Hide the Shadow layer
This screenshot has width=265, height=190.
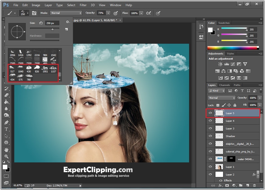[x=210, y=136]
